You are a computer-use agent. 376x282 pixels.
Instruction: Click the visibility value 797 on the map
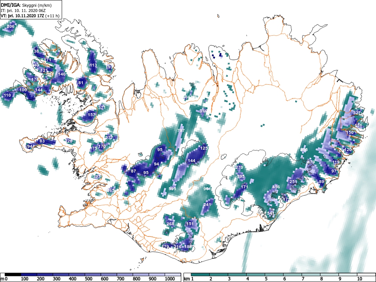coord(181,130)
